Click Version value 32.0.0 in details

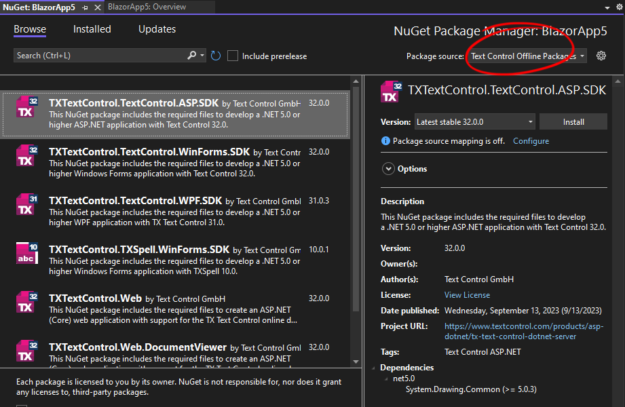(x=455, y=248)
